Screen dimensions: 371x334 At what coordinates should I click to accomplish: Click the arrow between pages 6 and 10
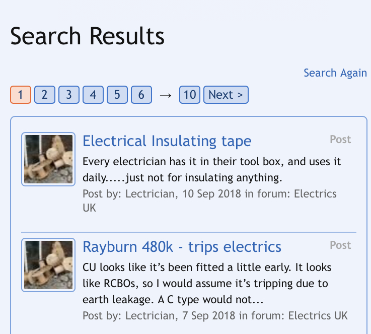pos(165,95)
